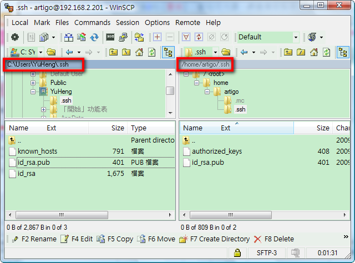The image size is (355, 263).
Task: Open Preferences gear icon in toolbar
Action: [15, 37]
